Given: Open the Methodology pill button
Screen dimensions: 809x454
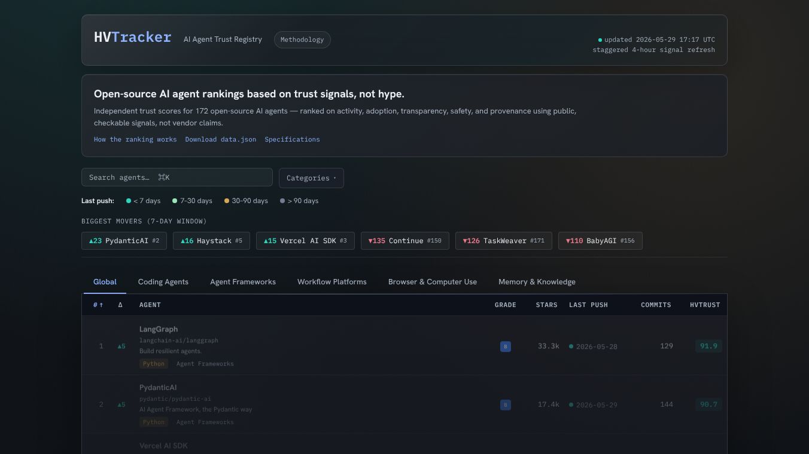Looking at the screenshot, I should click(x=302, y=39).
